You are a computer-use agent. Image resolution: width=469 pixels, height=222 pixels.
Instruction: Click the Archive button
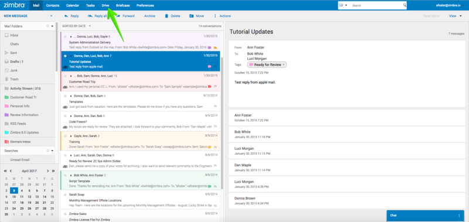tap(149, 16)
